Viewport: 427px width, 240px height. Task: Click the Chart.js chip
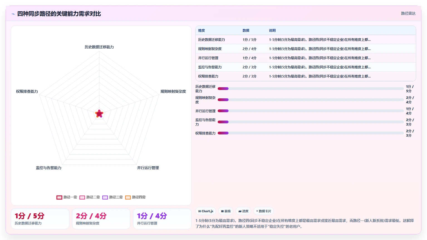click(206, 211)
